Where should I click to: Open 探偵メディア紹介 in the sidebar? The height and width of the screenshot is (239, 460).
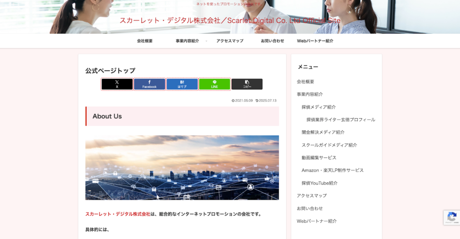[x=318, y=107]
